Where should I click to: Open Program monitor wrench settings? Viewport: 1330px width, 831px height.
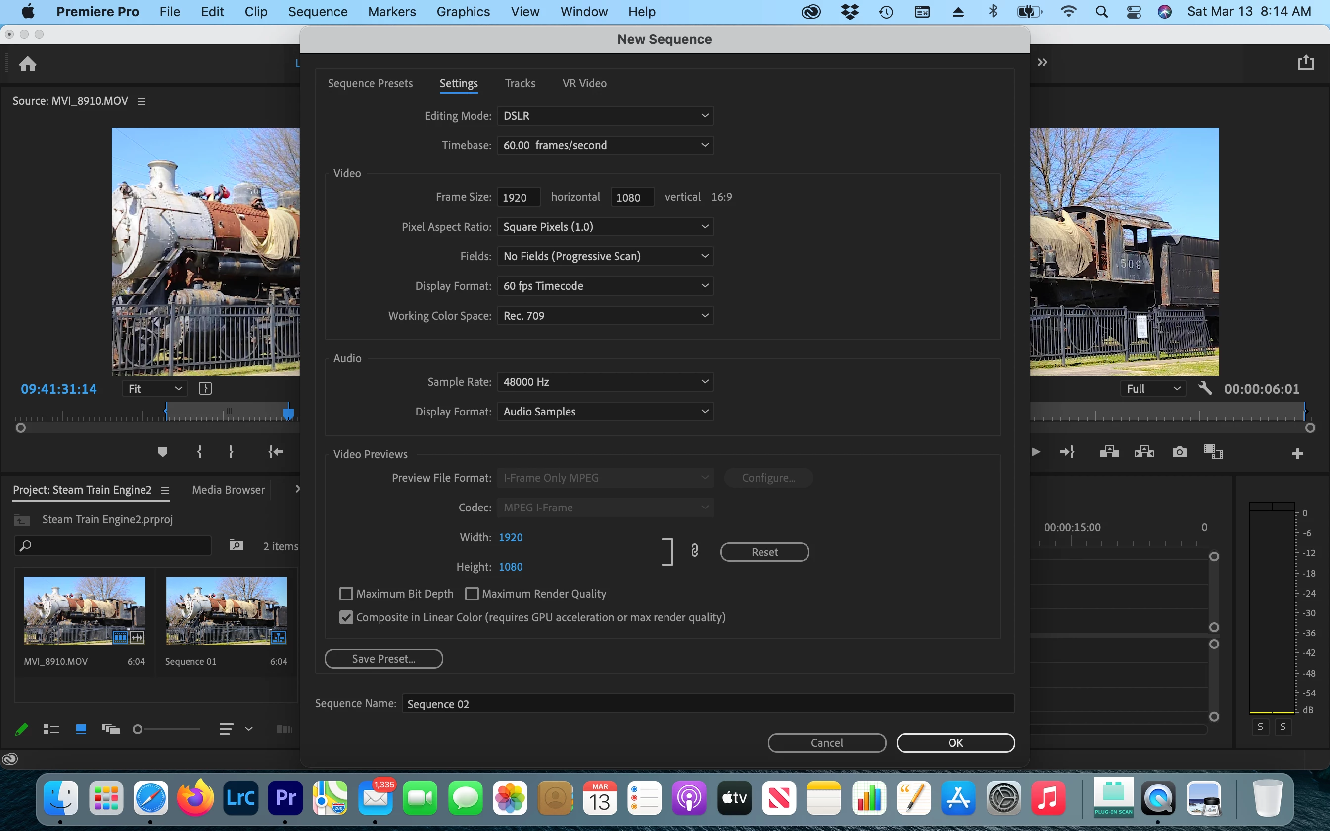click(1205, 389)
